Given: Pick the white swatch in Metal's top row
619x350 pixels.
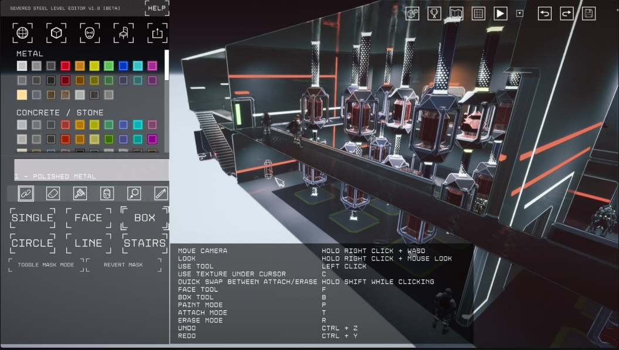Looking at the screenshot, I should (22, 66).
